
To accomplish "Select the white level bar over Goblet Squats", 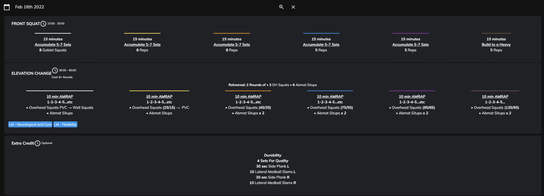I will [x=53, y=33].
